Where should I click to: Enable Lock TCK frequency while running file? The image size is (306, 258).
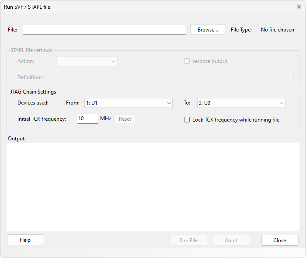[x=187, y=120]
